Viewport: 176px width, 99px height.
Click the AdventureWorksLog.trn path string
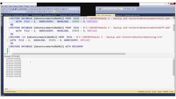pyautogui.click(x=119, y=37)
